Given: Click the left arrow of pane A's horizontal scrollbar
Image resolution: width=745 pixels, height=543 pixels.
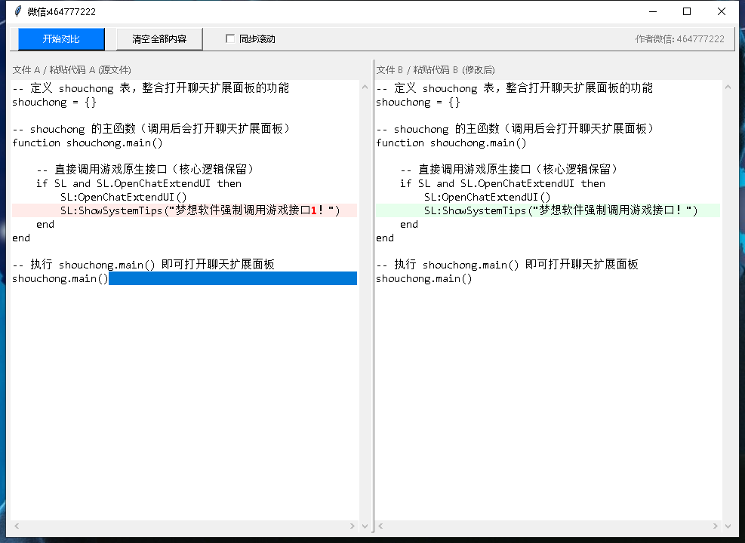Looking at the screenshot, I should [15, 526].
